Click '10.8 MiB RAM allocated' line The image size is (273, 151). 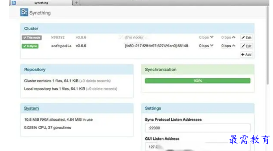(58, 120)
